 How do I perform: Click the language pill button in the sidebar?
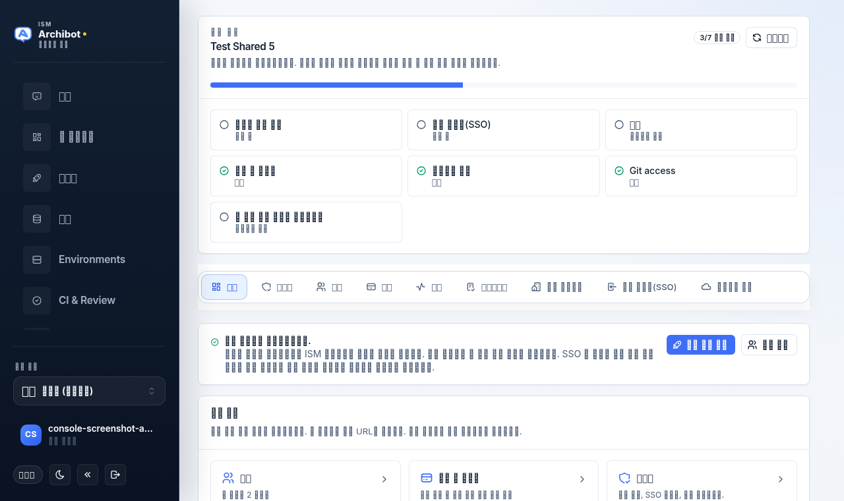[28, 475]
